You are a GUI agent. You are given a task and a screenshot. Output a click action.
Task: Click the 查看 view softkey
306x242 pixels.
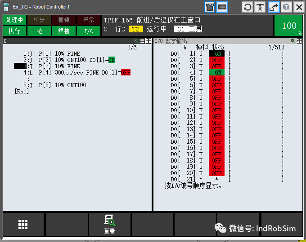click(x=109, y=224)
